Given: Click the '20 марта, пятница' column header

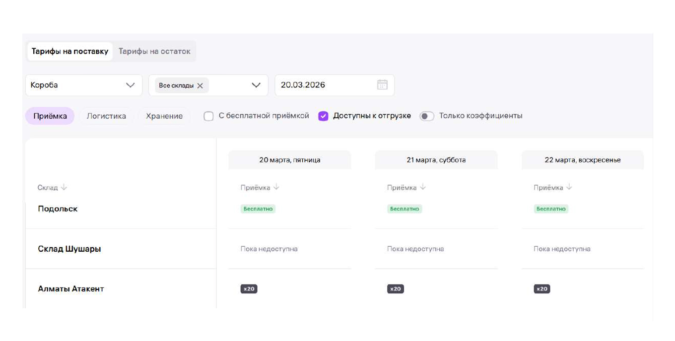Looking at the screenshot, I should [290, 160].
